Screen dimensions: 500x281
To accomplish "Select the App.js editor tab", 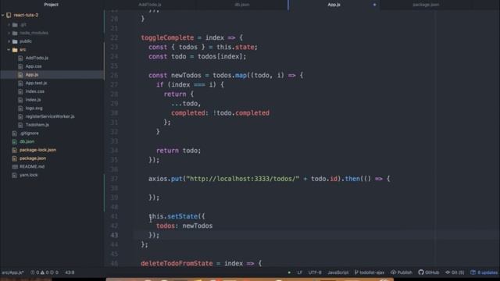I will pyautogui.click(x=334, y=5).
